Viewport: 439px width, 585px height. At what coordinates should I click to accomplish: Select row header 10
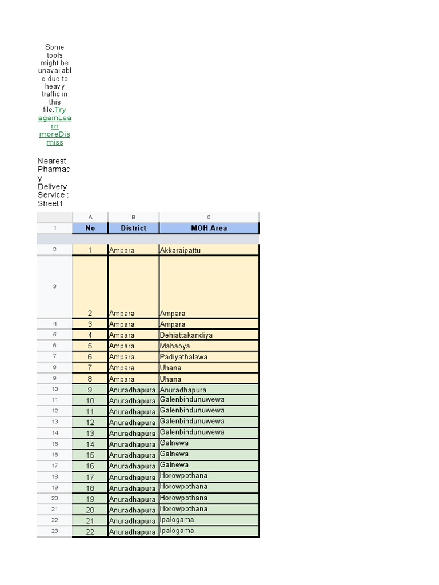[55, 389]
